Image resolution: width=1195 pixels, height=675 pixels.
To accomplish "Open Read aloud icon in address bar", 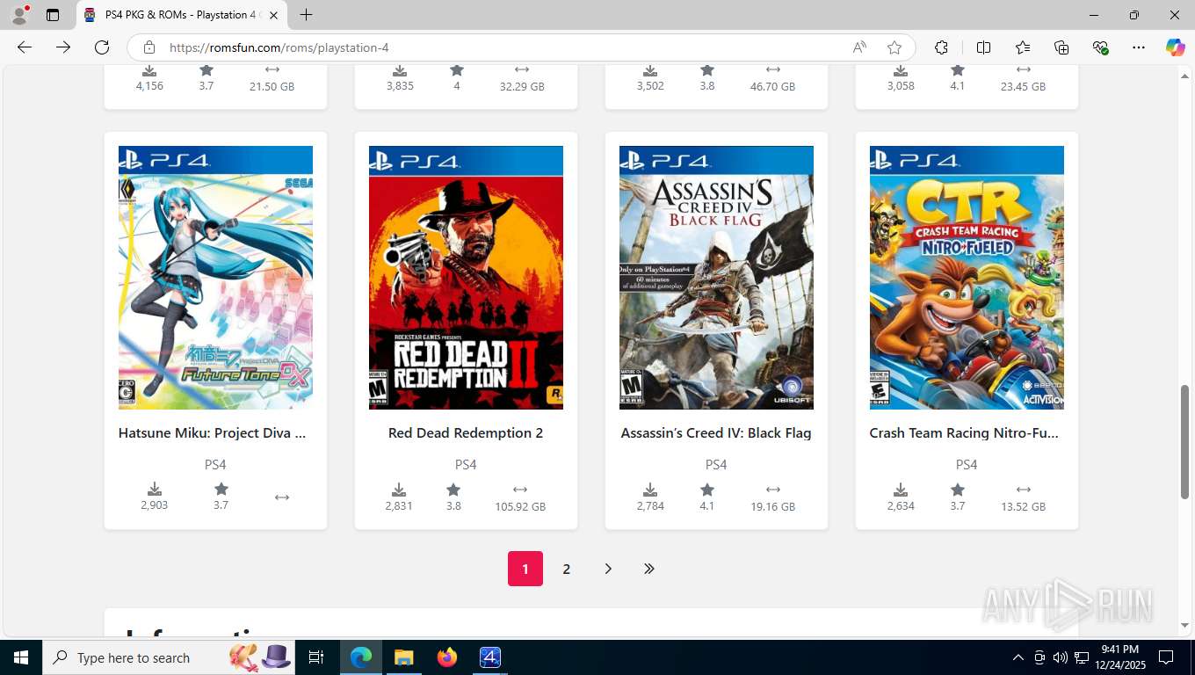I will (859, 47).
